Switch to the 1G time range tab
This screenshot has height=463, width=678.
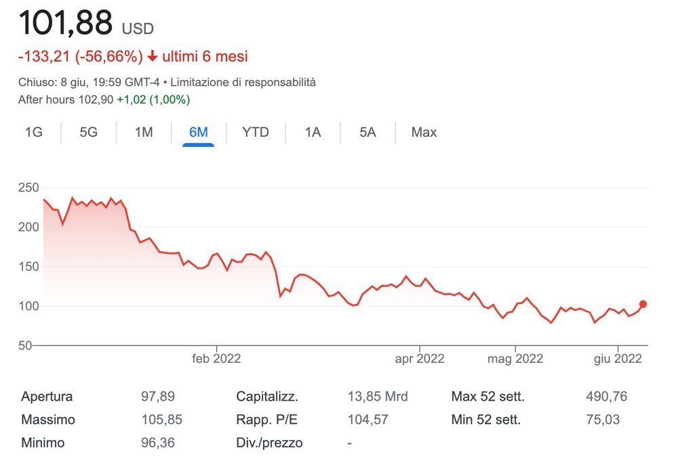coord(33,133)
